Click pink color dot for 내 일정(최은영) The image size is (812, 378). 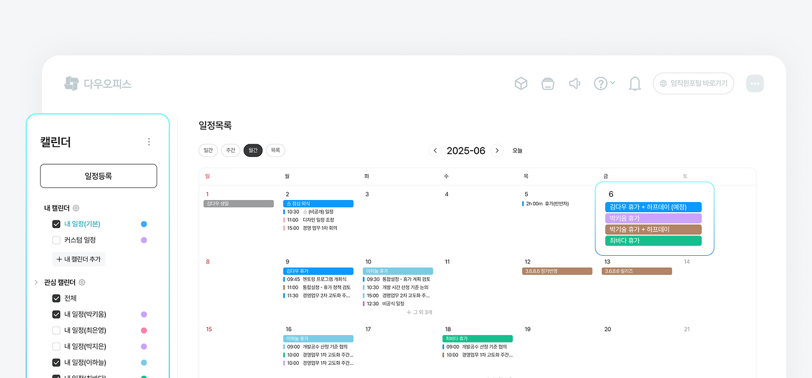144,331
